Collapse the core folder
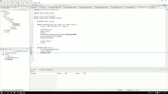Image resolution: width=168 pixels, height=94 pixels. [x=9, y=22]
